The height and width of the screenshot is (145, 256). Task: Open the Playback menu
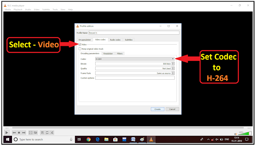18,10
